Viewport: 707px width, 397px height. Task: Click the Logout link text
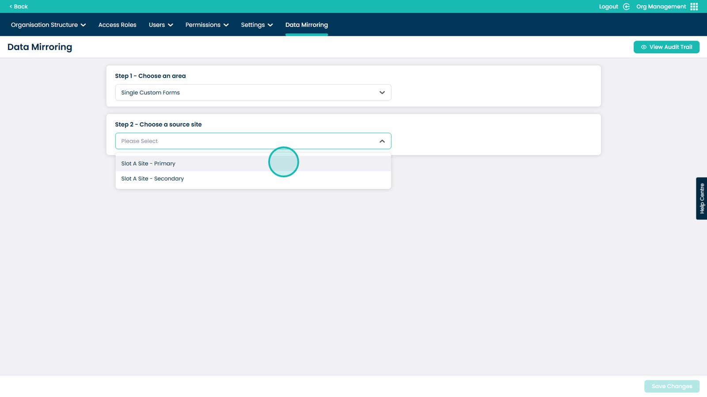pos(608,7)
